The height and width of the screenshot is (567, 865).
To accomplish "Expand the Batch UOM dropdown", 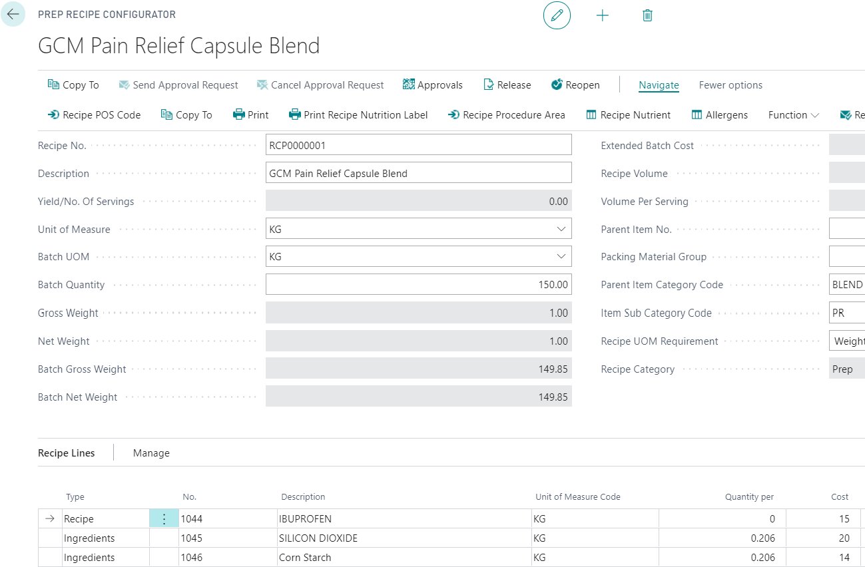I will 560,257.
